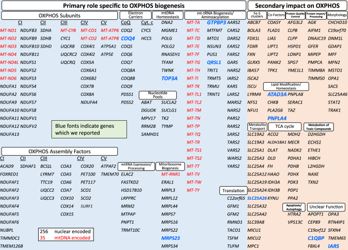This screenshot has height=250, width=348.
Task: Click the 'mtRNA Expression/Processing' label box
Action: pyautogui.click(x=136, y=166)
